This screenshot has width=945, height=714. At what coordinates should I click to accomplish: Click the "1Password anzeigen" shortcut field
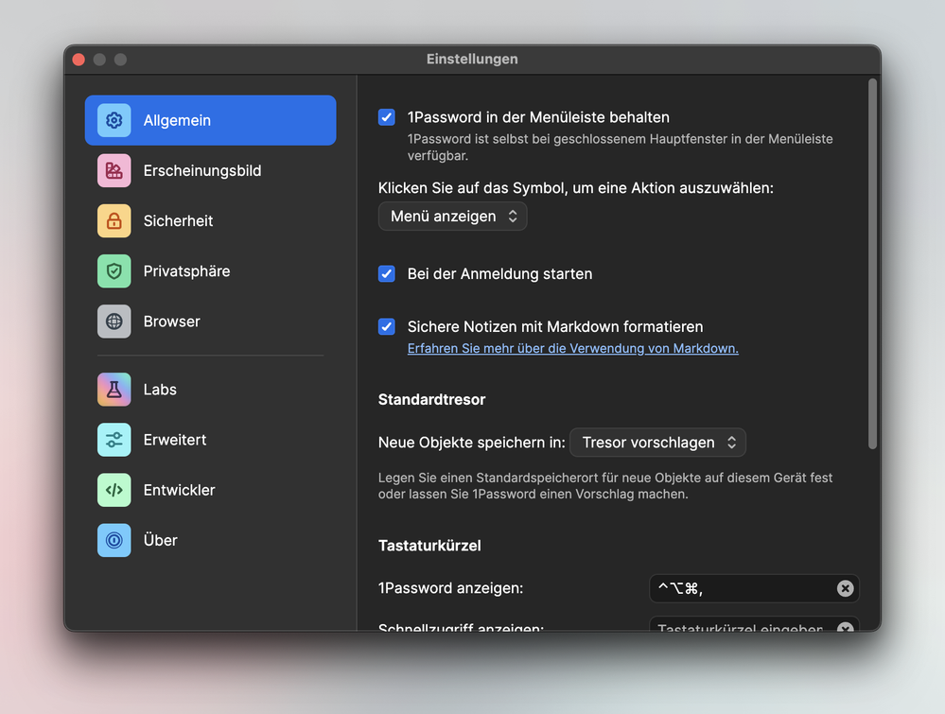[x=740, y=588]
